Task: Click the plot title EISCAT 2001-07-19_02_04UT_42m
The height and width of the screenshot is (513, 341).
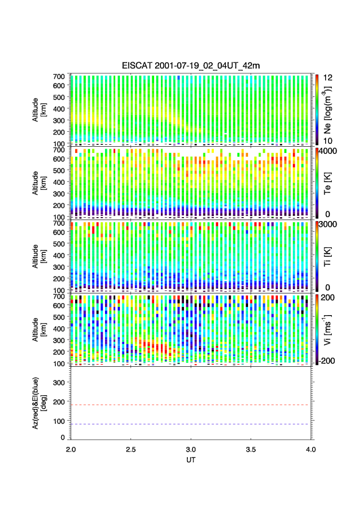Action: [191, 66]
